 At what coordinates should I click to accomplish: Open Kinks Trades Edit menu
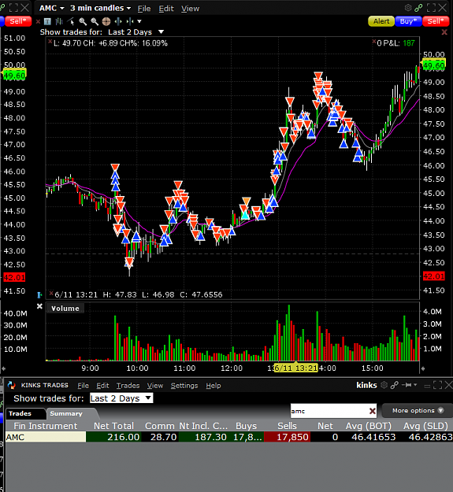(102, 386)
